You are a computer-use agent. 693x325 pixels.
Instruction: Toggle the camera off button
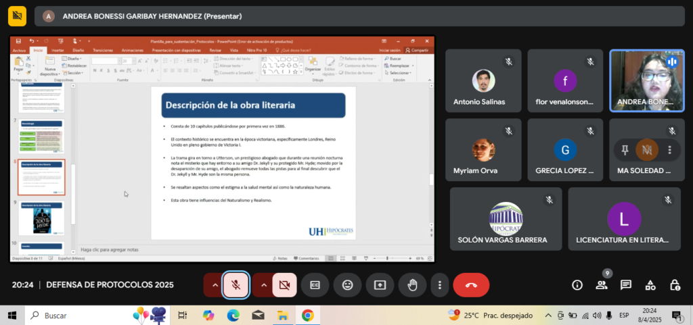[x=284, y=285]
